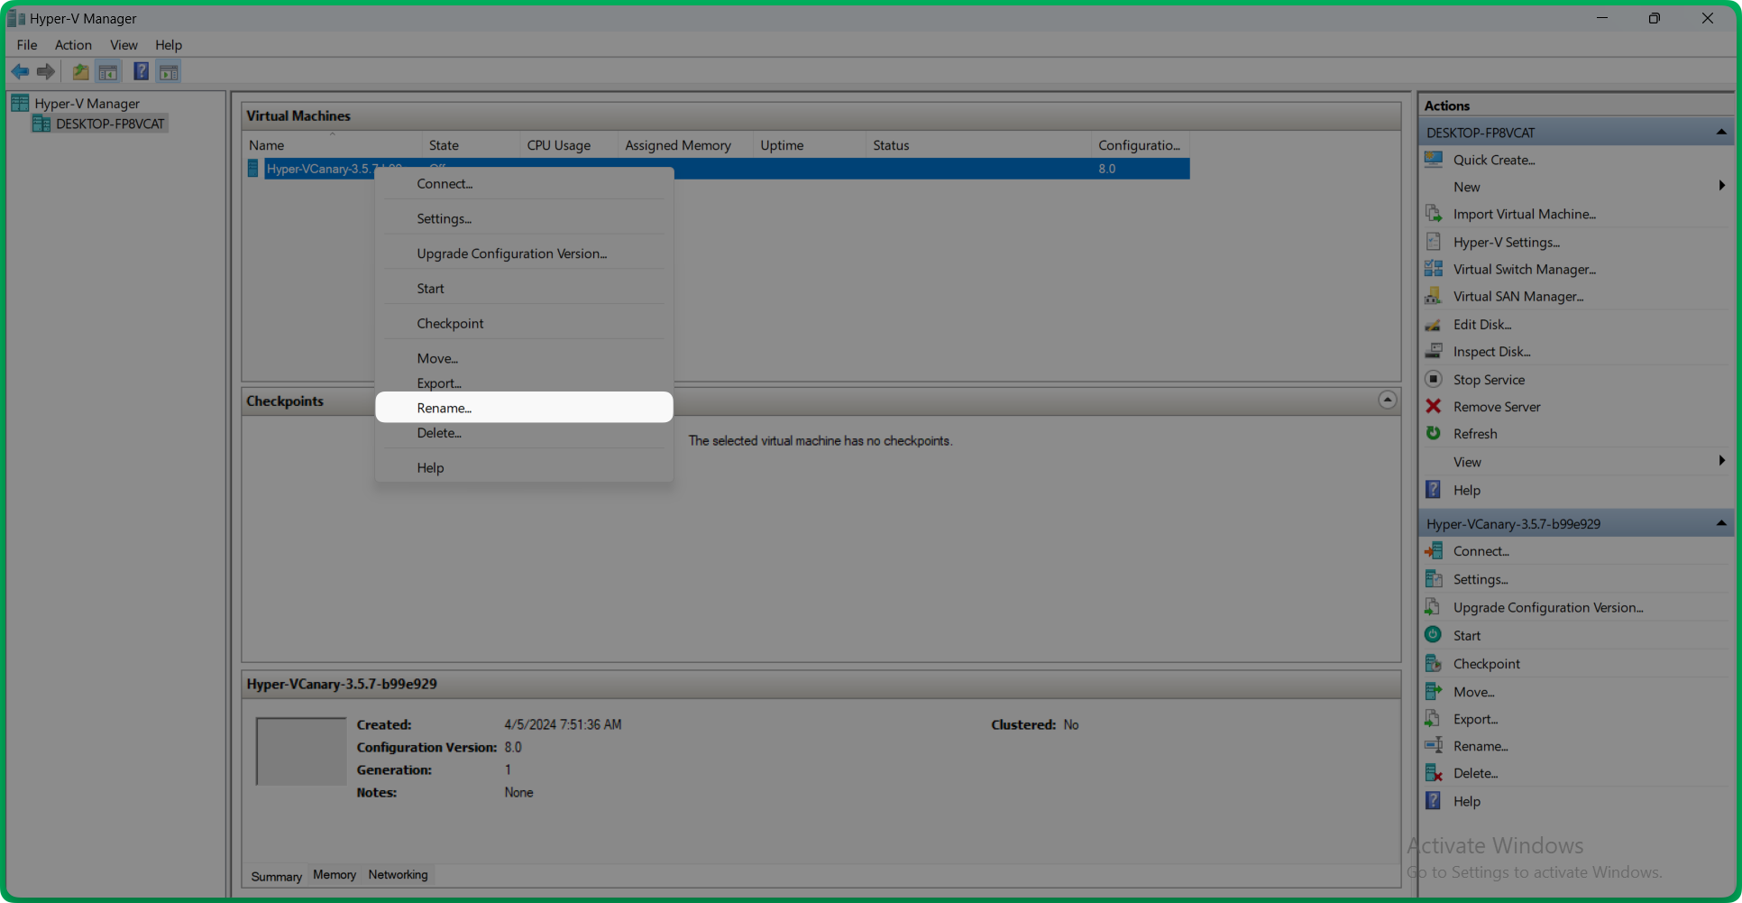Choose Settings... in the context menu
The height and width of the screenshot is (903, 1742).
click(x=524, y=218)
